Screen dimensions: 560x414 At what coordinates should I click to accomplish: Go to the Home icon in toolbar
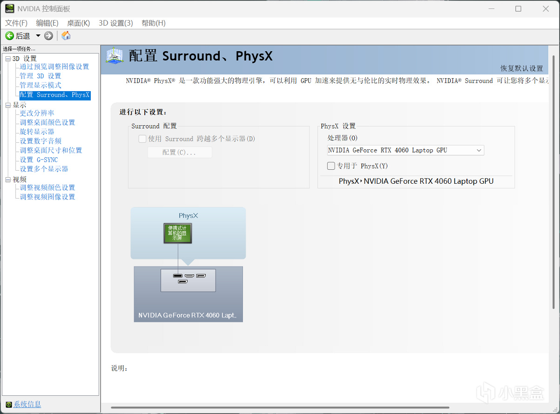tap(66, 36)
